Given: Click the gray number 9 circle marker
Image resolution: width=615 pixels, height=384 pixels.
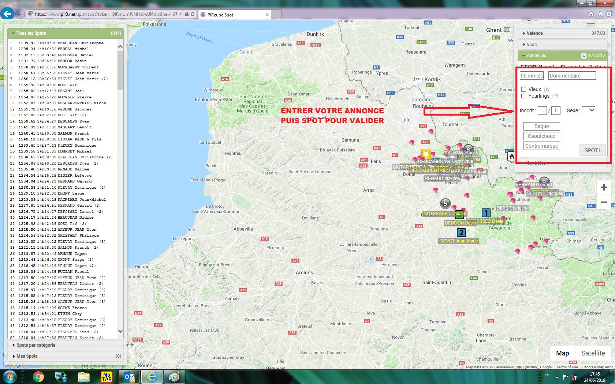Looking at the screenshot, I should pos(544,181).
